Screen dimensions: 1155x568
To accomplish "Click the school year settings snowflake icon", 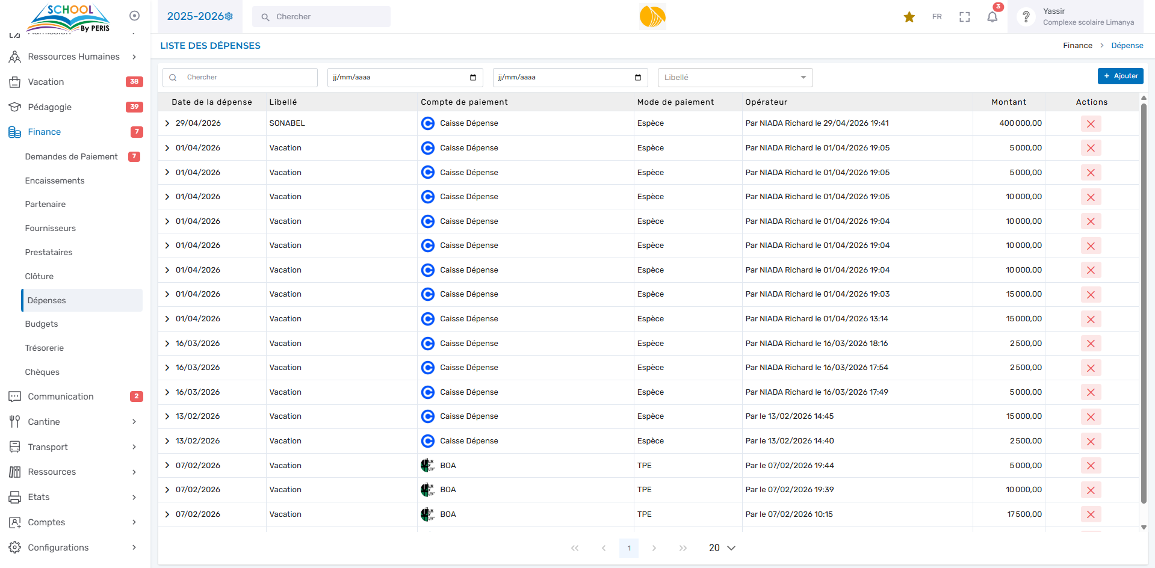I will click(x=229, y=17).
